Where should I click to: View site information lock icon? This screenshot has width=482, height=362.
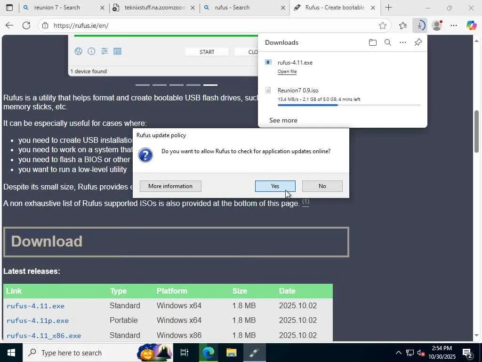45,25
